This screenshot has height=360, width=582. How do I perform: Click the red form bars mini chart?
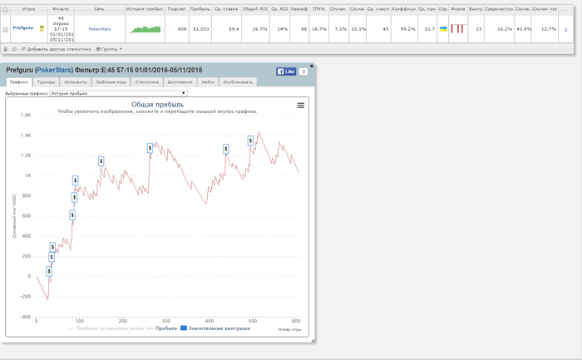(x=458, y=28)
